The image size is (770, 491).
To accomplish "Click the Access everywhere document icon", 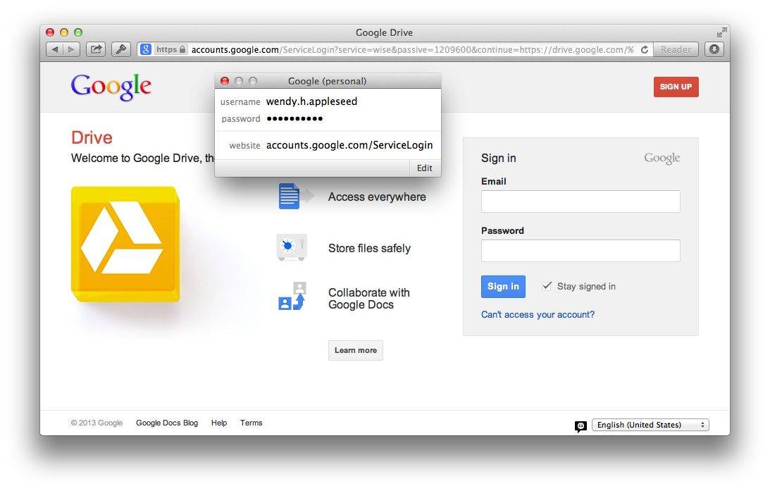I will [290, 197].
